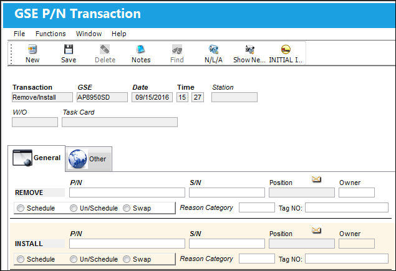The width and height of the screenshot is (396, 271).
Task: Click the Transaction field Remove/Install
Action: (42, 97)
